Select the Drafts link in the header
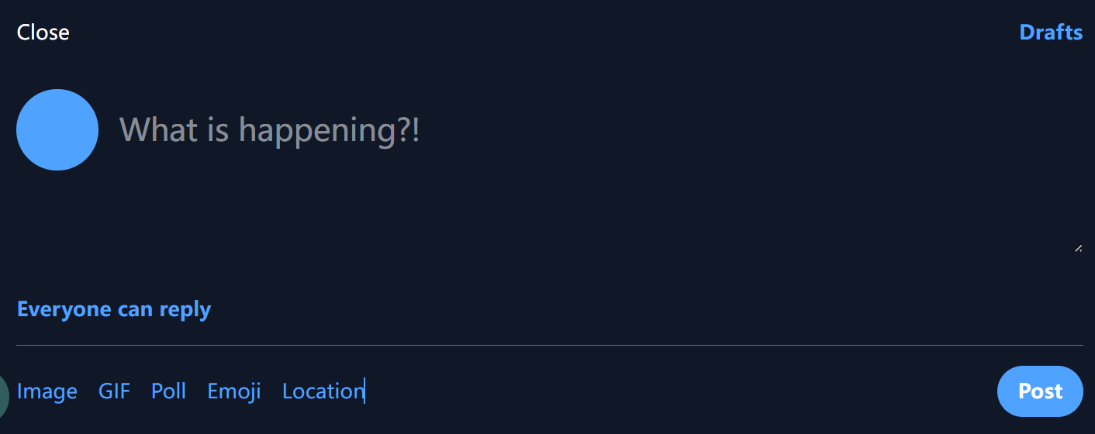This screenshot has height=434, width=1095. click(1051, 33)
